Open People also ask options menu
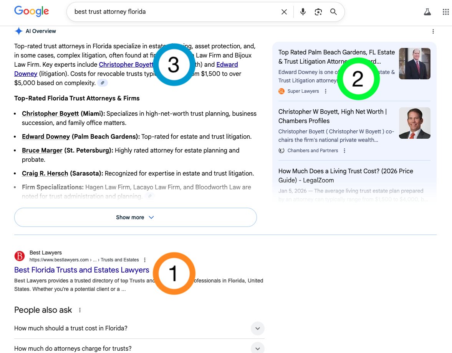The height and width of the screenshot is (353, 452). coord(80,310)
